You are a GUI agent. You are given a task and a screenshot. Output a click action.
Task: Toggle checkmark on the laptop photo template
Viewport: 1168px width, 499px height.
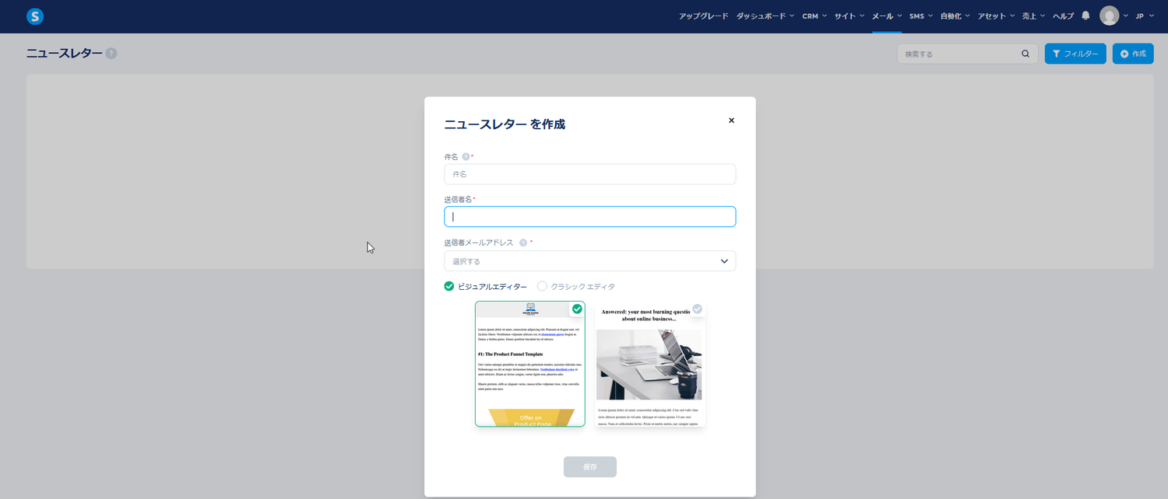pyautogui.click(x=698, y=309)
